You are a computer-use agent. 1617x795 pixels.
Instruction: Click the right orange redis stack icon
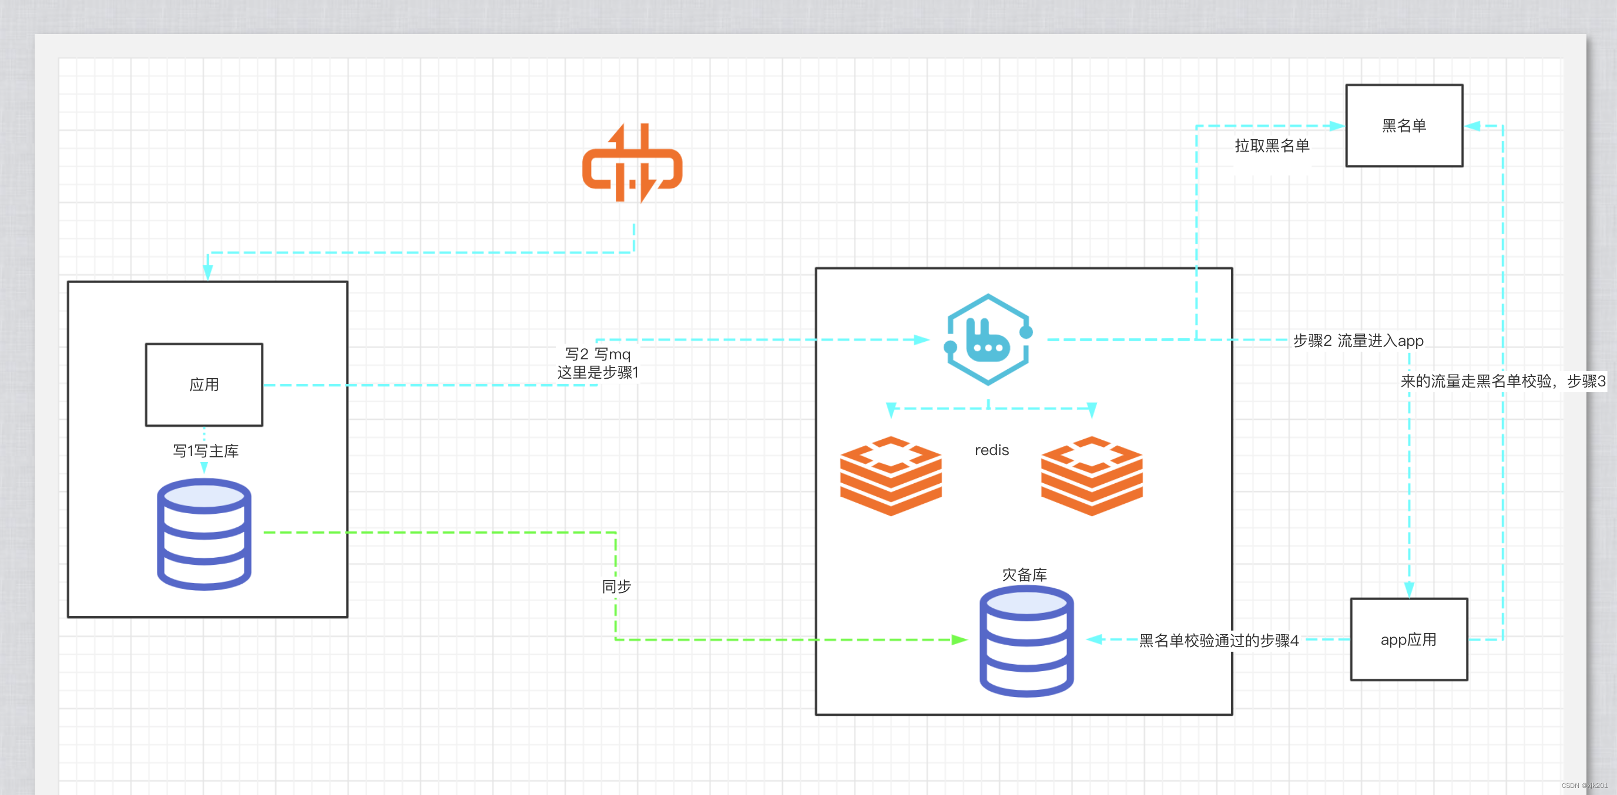point(1092,476)
